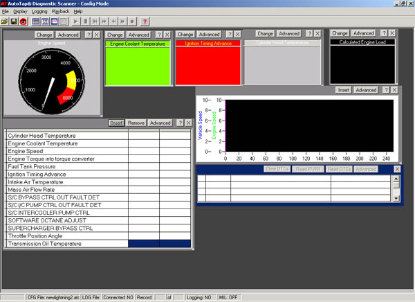415x302 pixels.
Task: Select Mass Air Flow Rate row
Action: pos(66,189)
